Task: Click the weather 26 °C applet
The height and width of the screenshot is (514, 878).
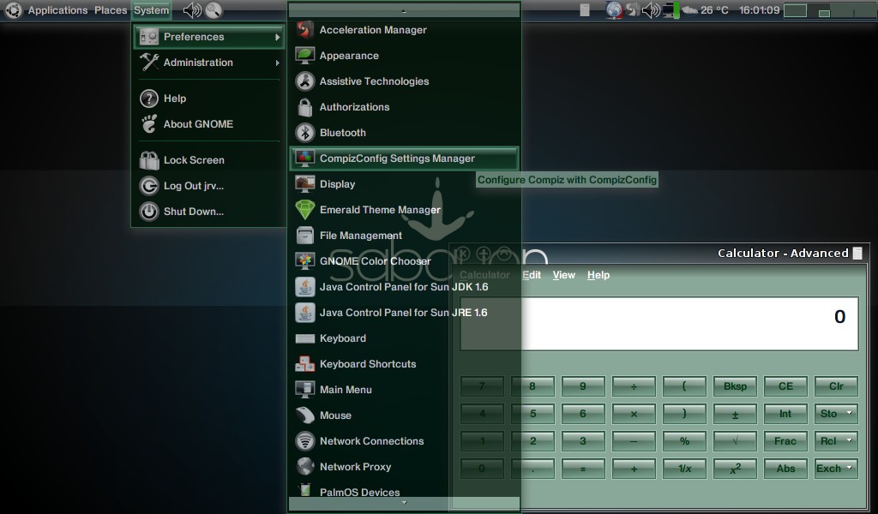Action: coord(705,10)
